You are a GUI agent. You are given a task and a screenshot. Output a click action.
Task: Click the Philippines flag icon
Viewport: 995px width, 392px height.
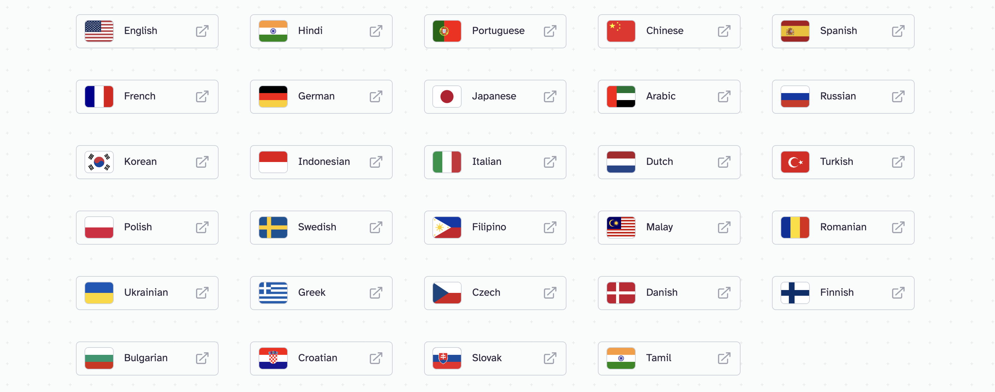point(447,227)
